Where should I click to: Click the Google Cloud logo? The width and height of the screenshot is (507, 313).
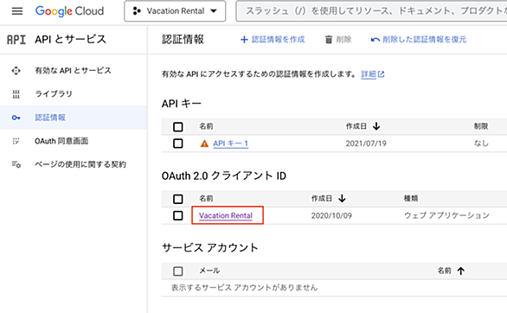[x=69, y=11]
